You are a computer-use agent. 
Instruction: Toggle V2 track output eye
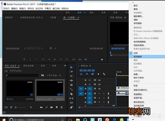[x=99, y=84]
